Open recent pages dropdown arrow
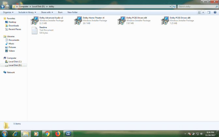Image resolution: width=219 pixels, height=137 pixels. tap(11, 7)
